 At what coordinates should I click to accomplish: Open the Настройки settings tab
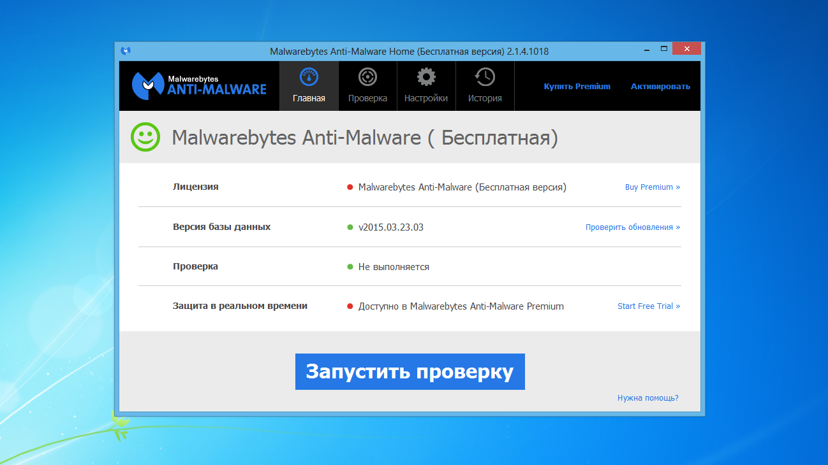(x=426, y=86)
